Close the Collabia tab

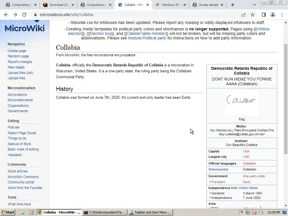(x=148, y=5)
